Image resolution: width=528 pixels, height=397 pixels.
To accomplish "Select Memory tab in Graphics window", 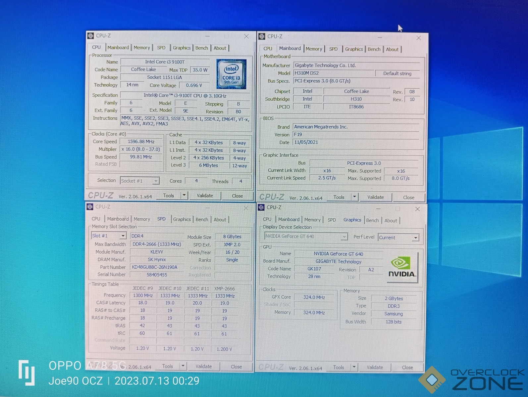I will [312, 220].
